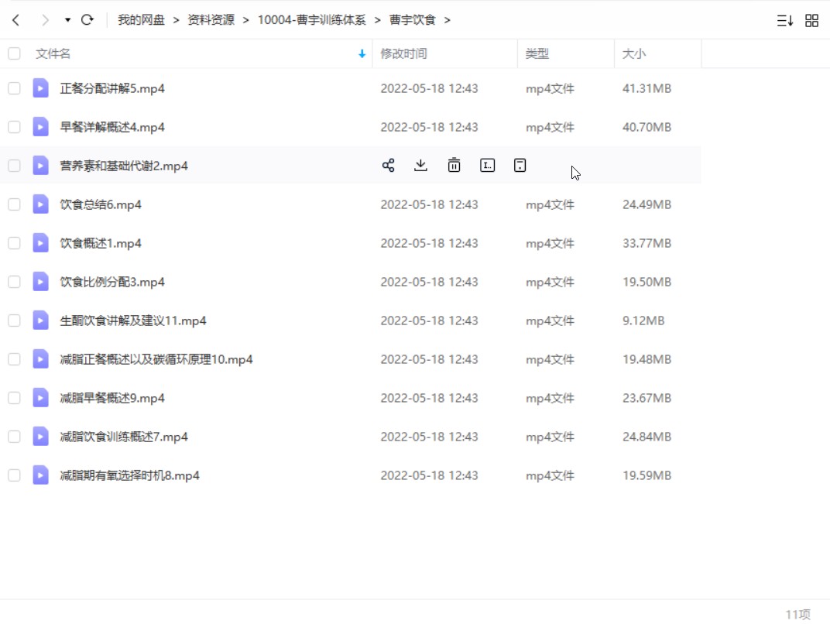The width and height of the screenshot is (830, 624).
Task: Click video icon of 减脂期有氧选择时机8.mp4
Action: pyautogui.click(x=41, y=475)
